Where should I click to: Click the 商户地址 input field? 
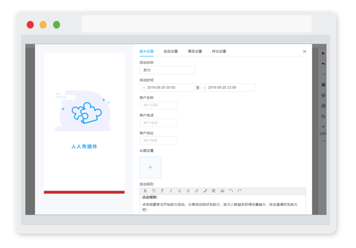(159, 140)
